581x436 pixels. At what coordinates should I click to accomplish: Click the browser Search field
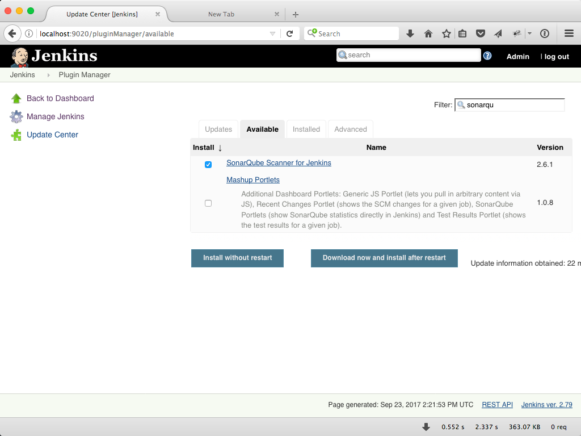click(352, 33)
